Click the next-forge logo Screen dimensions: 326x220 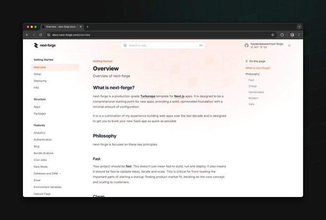tap(45, 46)
